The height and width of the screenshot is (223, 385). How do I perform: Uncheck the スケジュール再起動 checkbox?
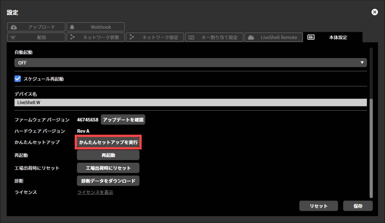tap(17, 79)
